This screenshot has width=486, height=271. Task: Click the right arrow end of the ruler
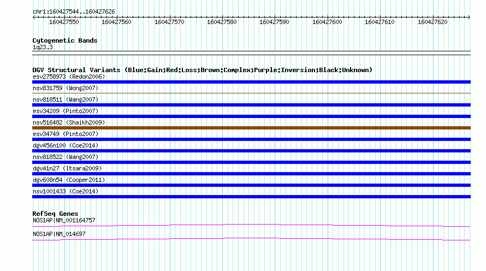(x=469, y=17)
